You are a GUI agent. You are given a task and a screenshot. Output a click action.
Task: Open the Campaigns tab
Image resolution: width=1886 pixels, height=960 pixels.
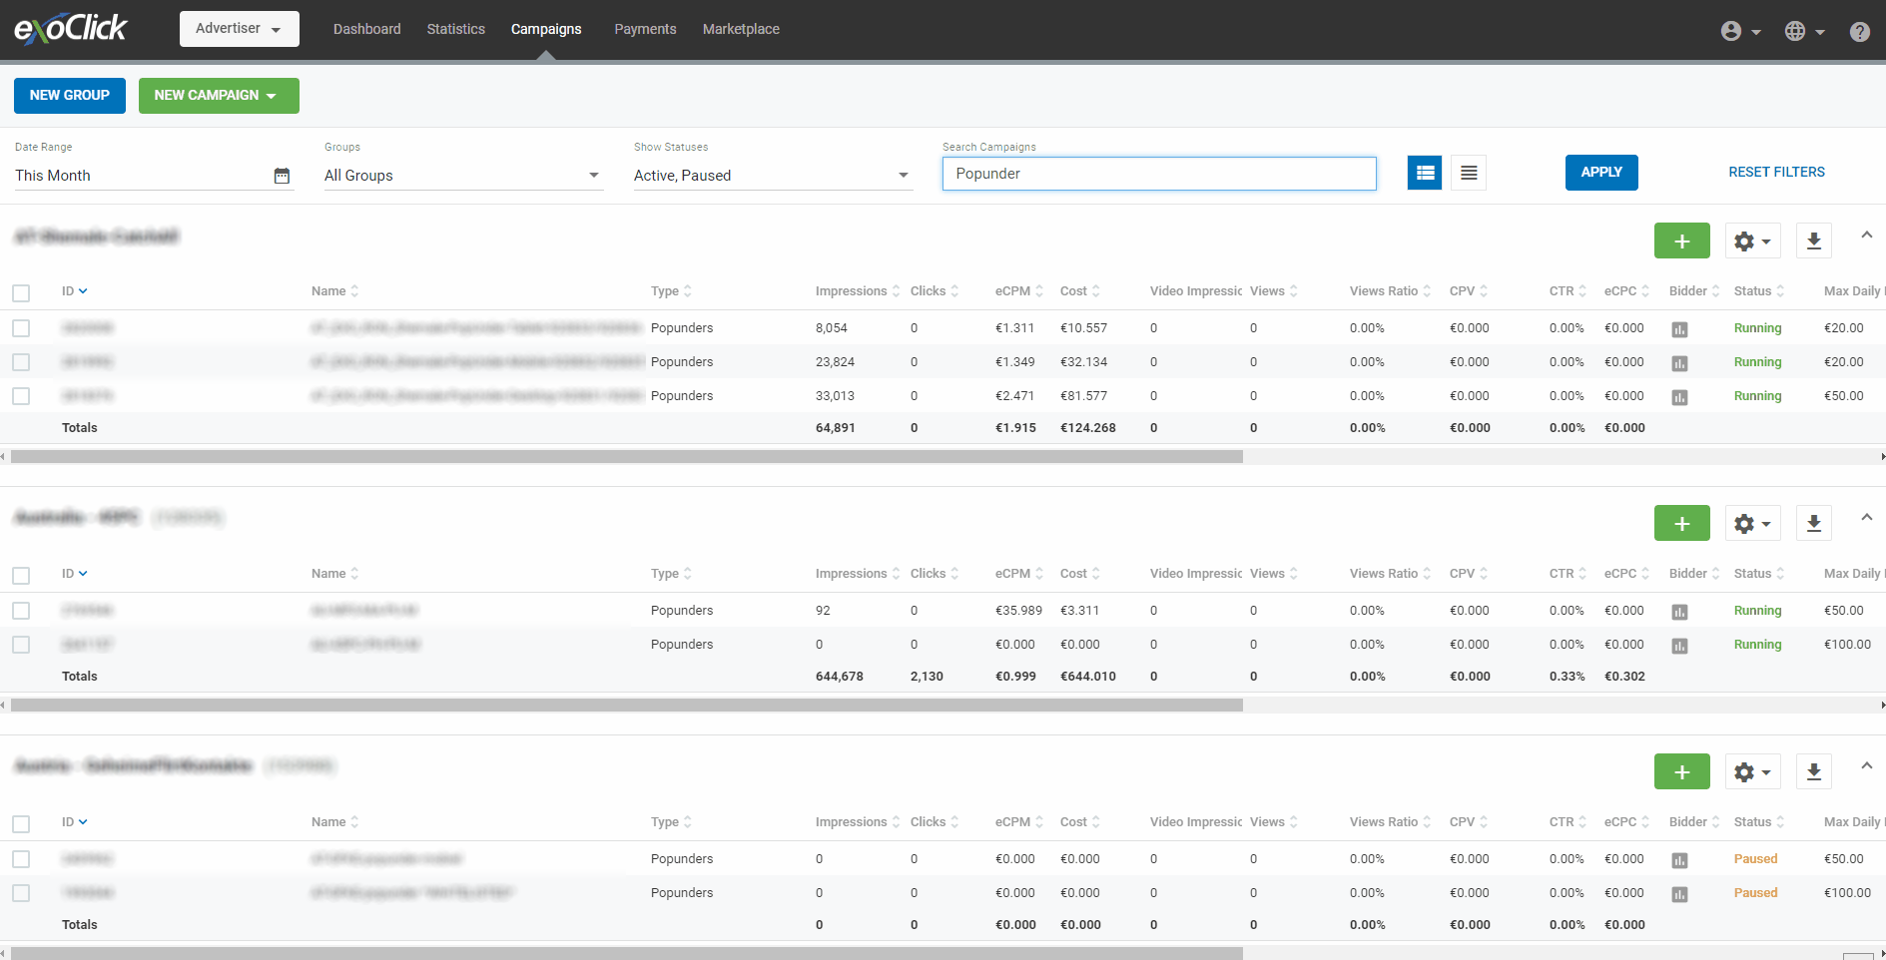pos(546,29)
